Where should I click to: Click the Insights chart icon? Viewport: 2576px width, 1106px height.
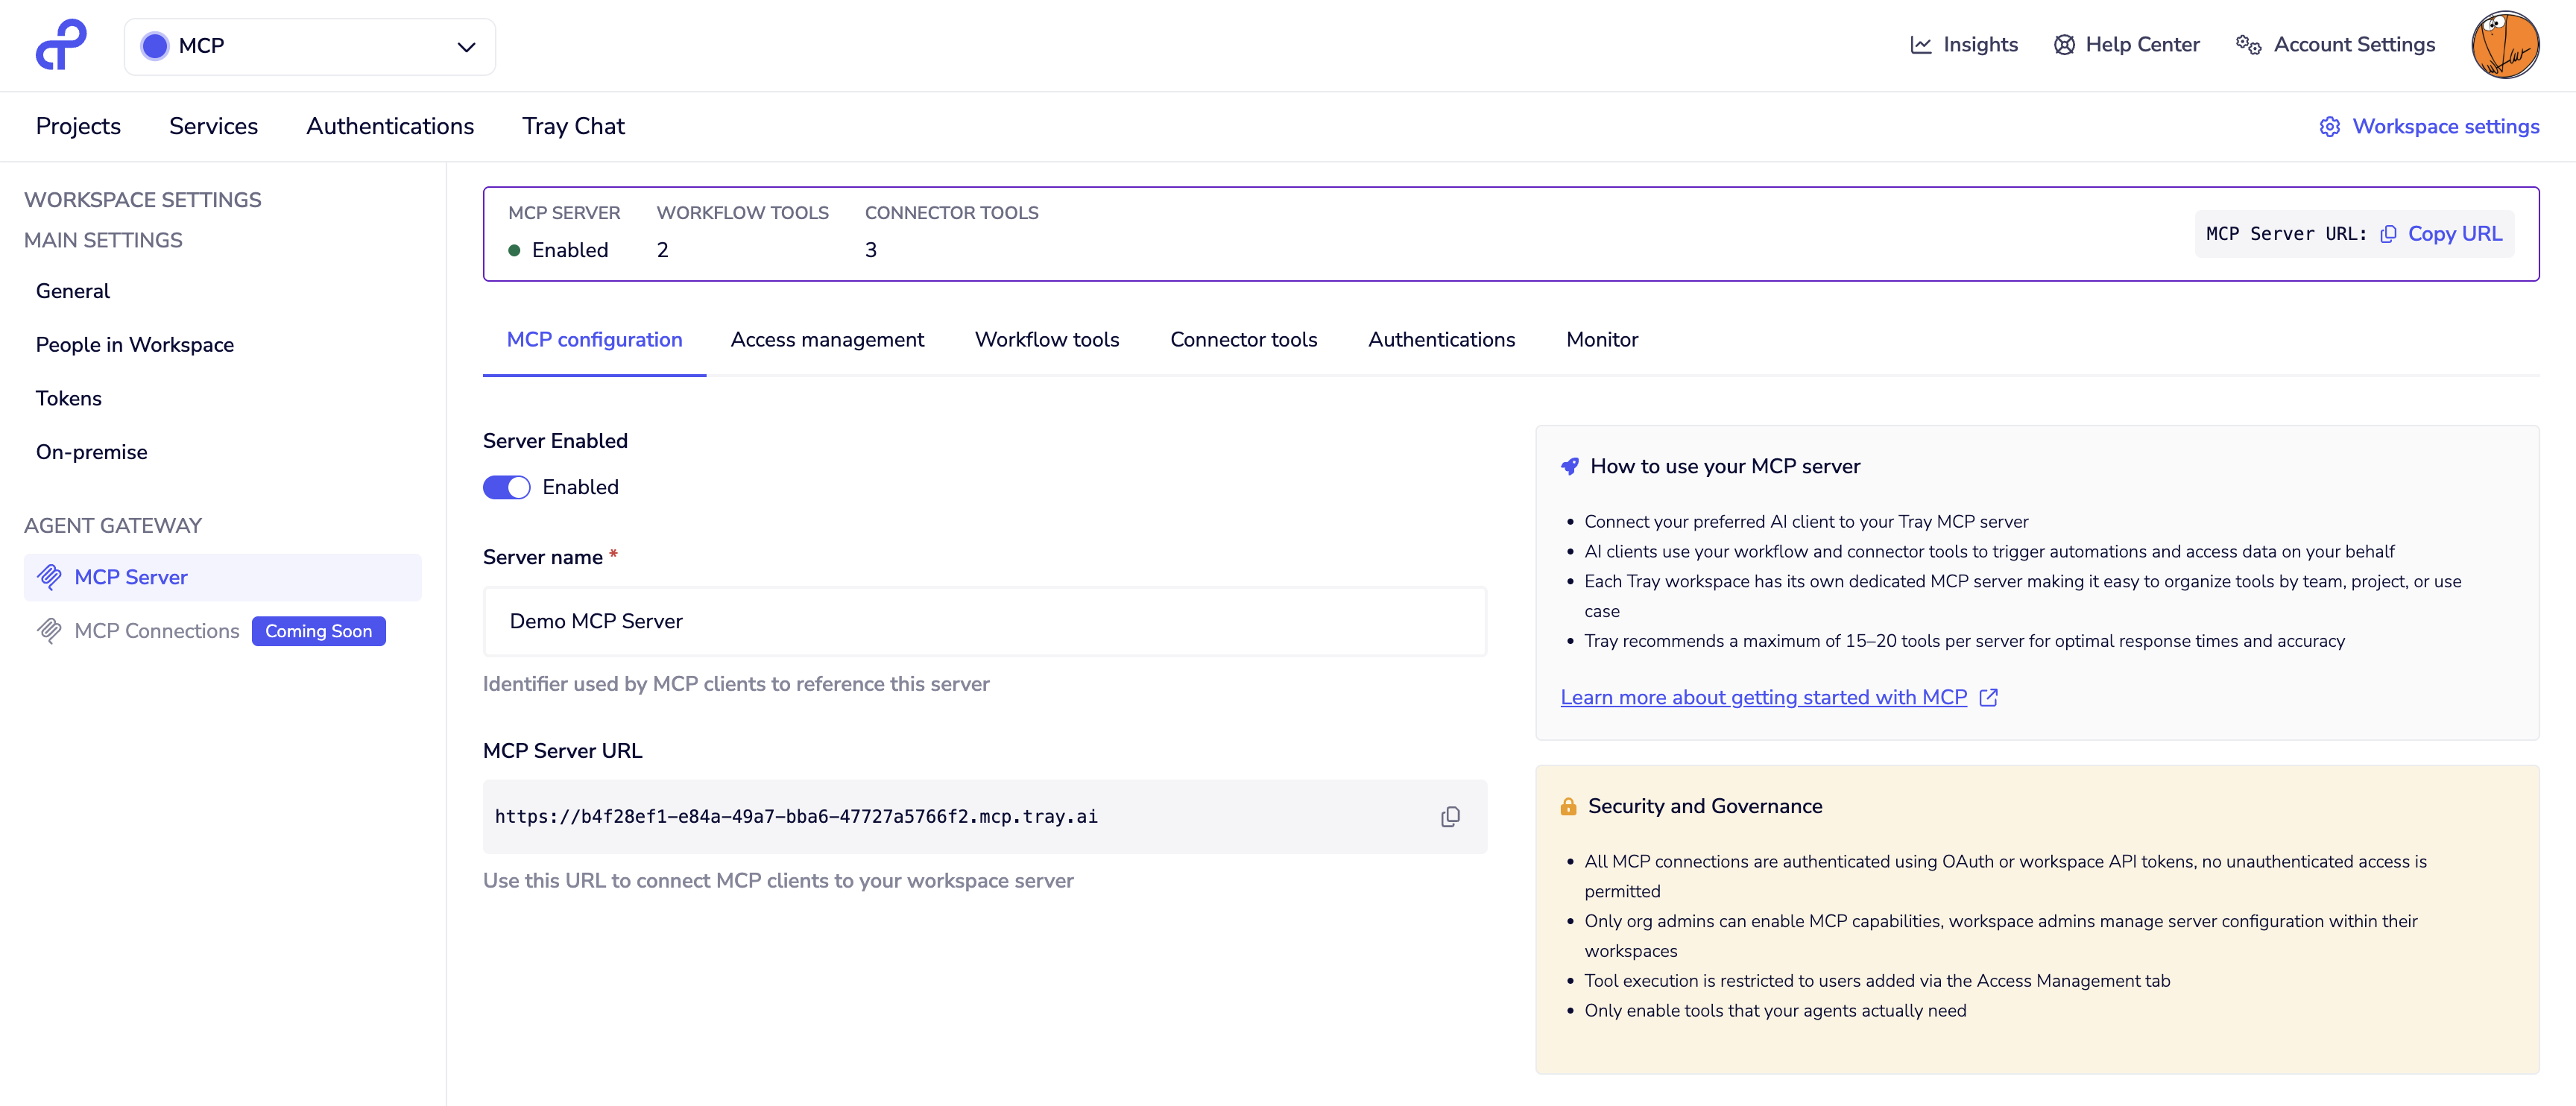click(1920, 45)
